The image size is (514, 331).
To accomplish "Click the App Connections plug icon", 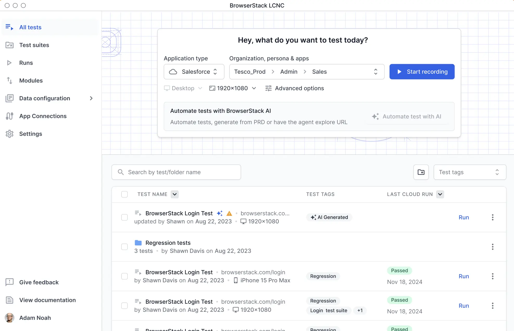I will [9, 116].
